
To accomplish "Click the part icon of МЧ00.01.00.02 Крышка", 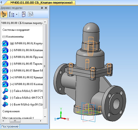I will pyautogui.click(x=5, y=77).
